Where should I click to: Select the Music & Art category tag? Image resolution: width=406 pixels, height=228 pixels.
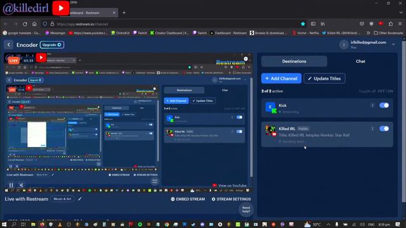62,199
